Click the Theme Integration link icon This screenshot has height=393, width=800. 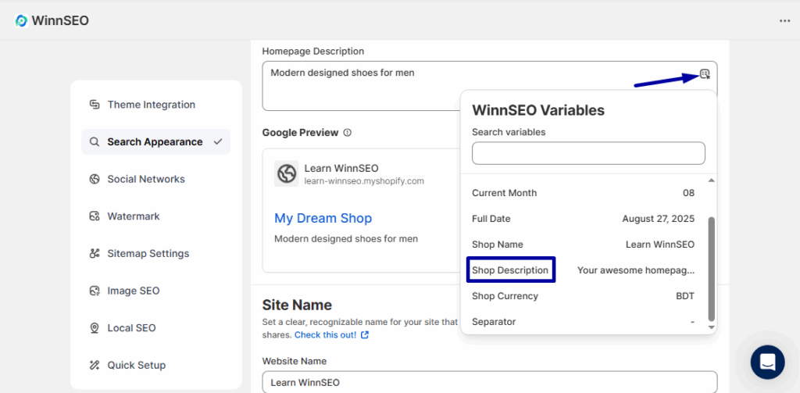(x=95, y=105)
